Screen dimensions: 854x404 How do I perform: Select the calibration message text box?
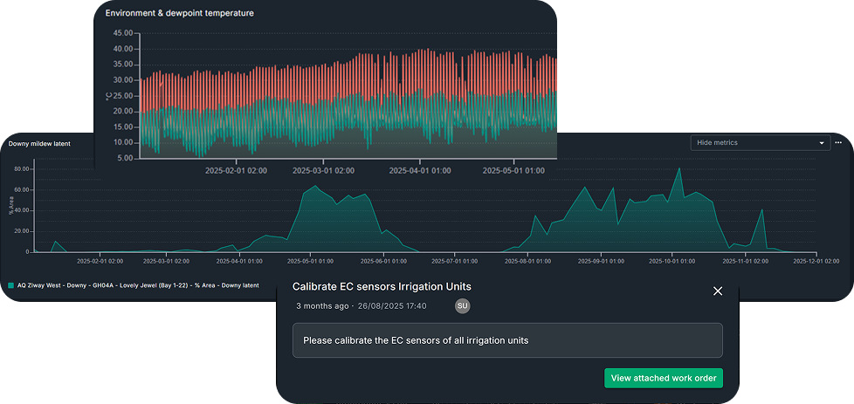coord(507,340)
